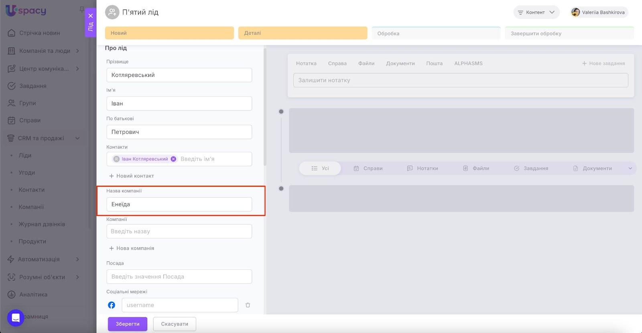Add a contact via Новий контакт
Viewport: 642px width, 333px height.
132,176
